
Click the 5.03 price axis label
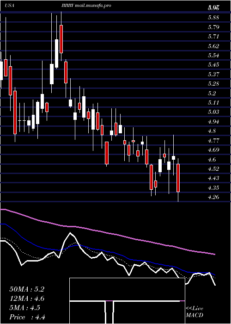pyautogui.click(x=213, y=112)
